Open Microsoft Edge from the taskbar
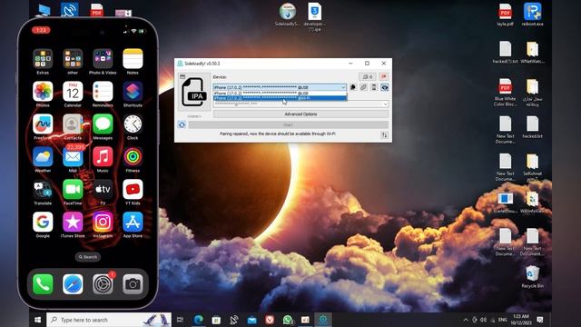The image size is (581, 327). tap(199, 320)
